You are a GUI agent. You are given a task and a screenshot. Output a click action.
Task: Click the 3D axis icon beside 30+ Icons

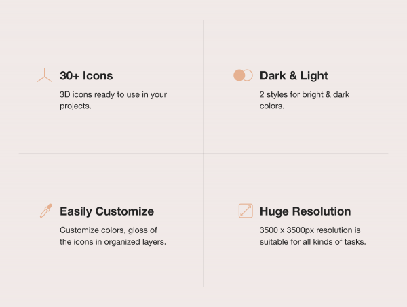[x=45, y=76]
